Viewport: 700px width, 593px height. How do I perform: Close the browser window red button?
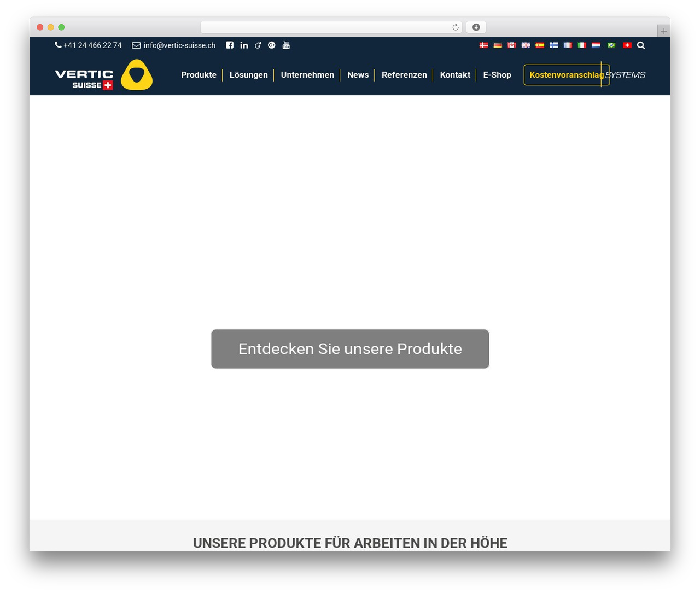click(x=40, y=27)
